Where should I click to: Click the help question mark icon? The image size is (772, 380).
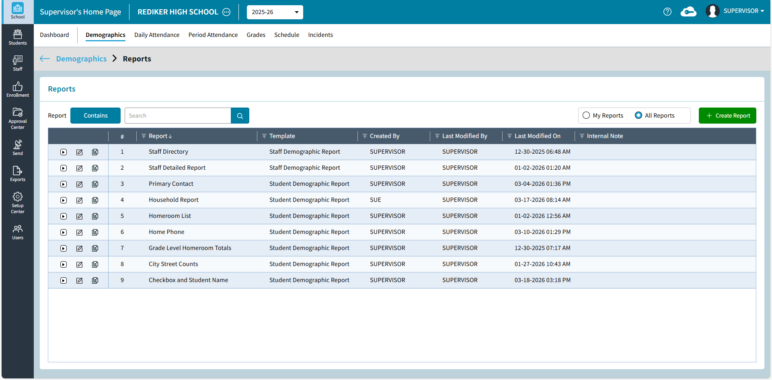[x=667, y=12]
